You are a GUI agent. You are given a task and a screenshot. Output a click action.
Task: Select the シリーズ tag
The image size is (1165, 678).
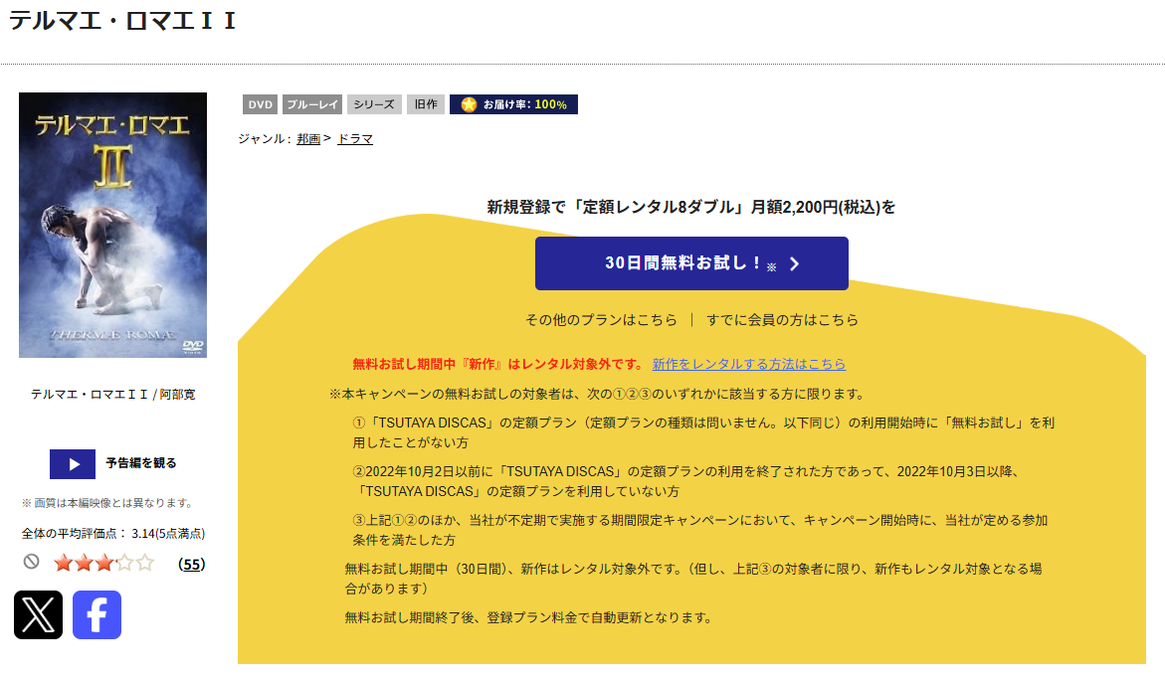[374, 104]
